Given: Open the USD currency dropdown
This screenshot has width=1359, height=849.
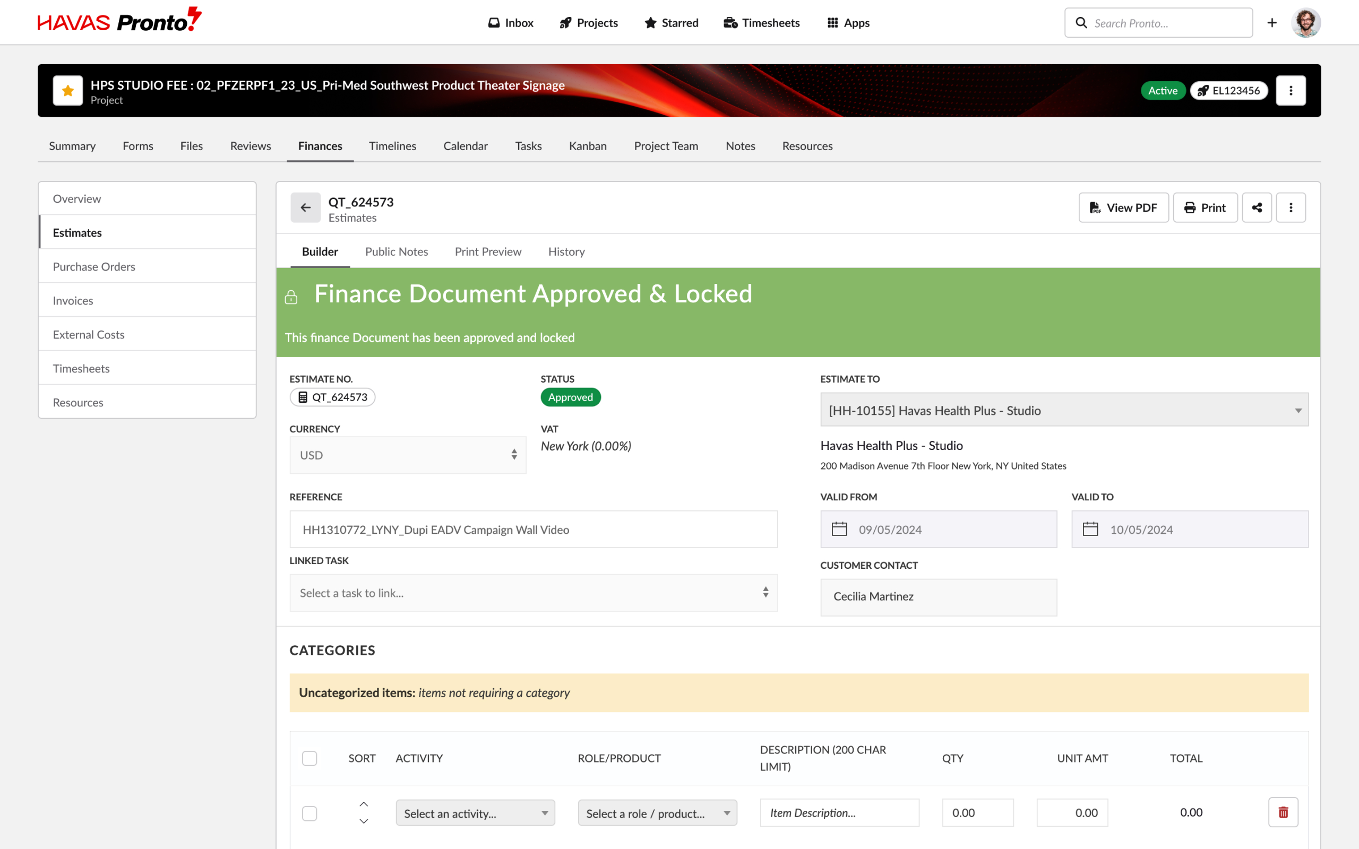Looking at the screenshot, I should tap(408, 455).
